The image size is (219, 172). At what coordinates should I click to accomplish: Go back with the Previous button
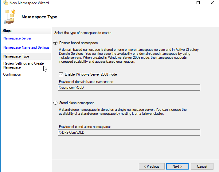pos(151,166)
